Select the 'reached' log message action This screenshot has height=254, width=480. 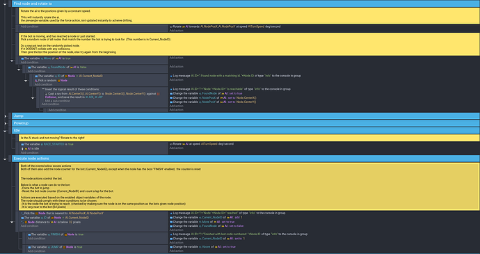(227, 213)
